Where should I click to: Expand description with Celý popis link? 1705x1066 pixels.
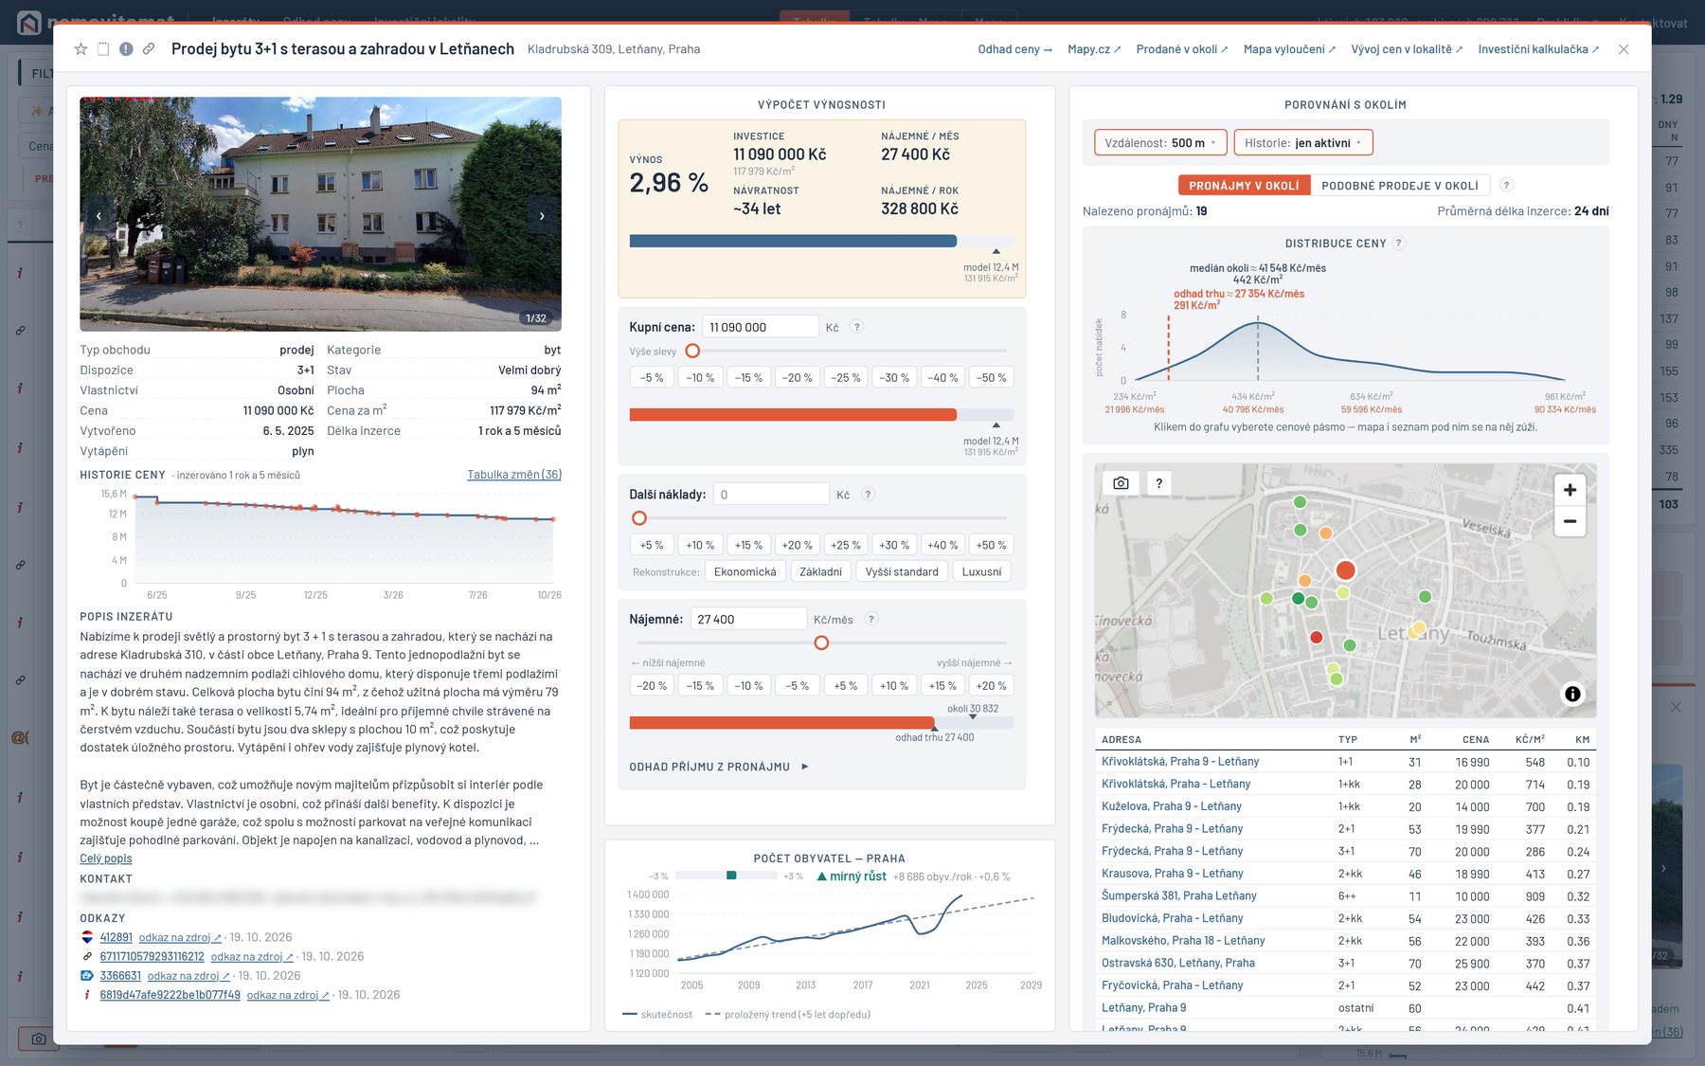[x=106, y=858]
